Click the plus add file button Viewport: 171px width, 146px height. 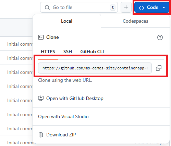coord(126,7)
